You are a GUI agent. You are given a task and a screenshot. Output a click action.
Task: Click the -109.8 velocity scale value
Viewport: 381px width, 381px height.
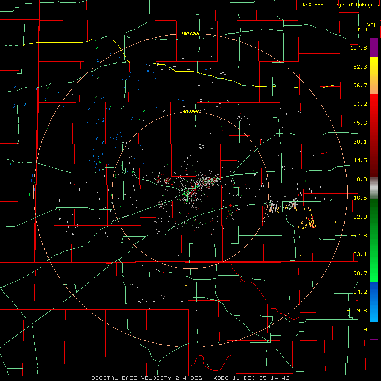[x=357, y=311]
